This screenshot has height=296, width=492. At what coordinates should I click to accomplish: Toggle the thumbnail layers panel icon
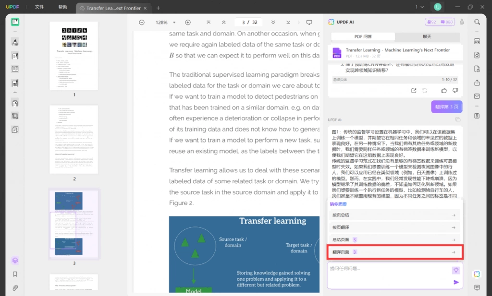15,260
